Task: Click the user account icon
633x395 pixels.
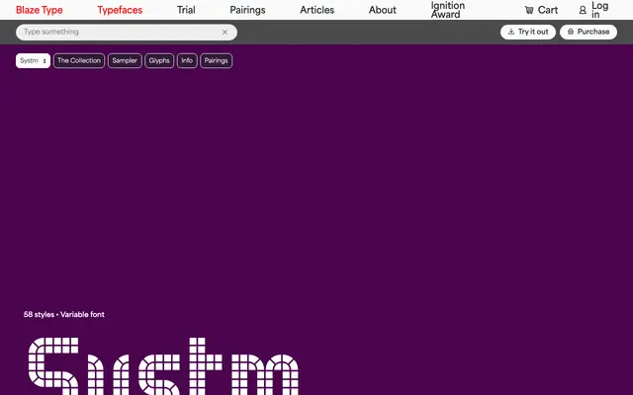Action: click(x=583, y=10)
